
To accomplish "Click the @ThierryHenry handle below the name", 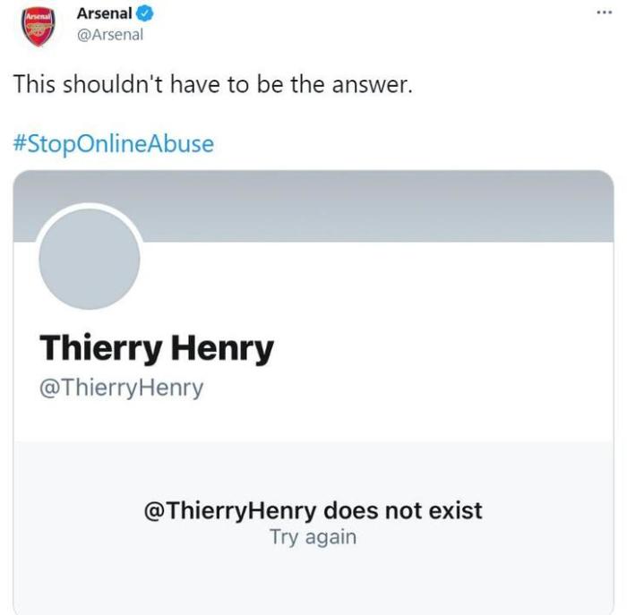I will pyautogui.click(x=122, y=389).
